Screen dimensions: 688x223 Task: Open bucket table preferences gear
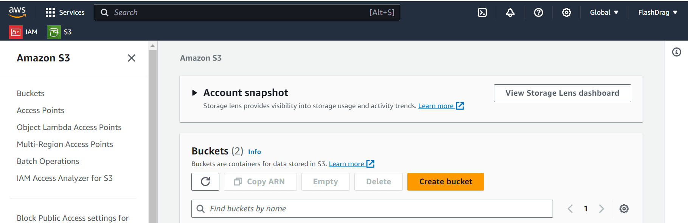(x=624, y=209)
